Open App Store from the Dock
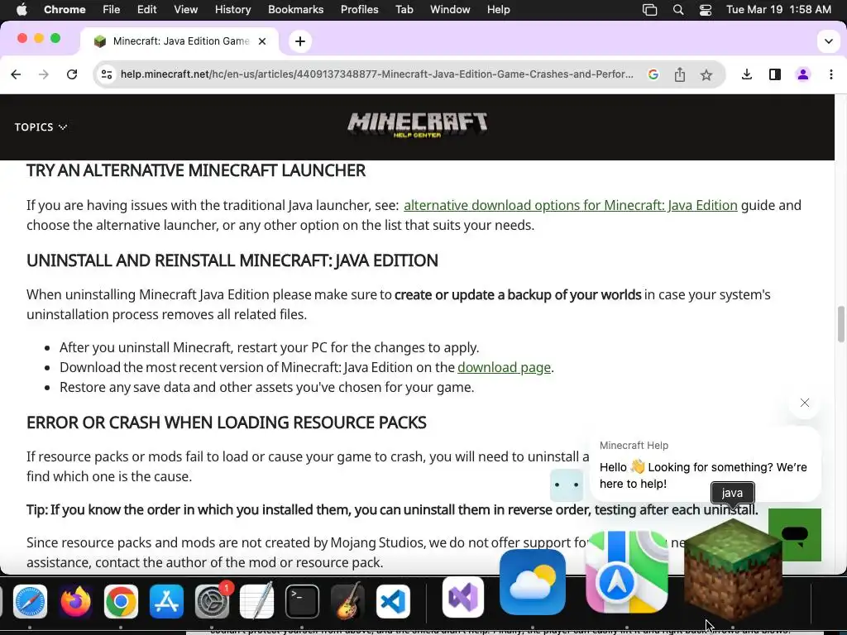 (x=166, y=601)
